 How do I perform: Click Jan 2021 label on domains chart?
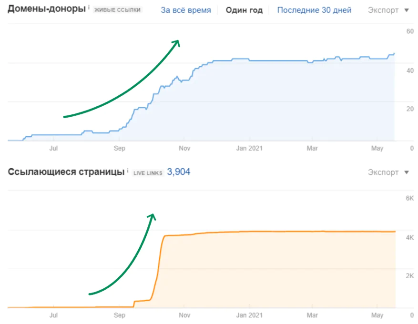coord(249,148)
